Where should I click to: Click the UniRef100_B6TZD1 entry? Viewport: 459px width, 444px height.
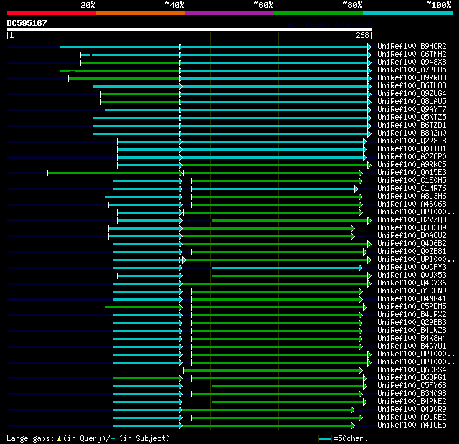point(412,126)
